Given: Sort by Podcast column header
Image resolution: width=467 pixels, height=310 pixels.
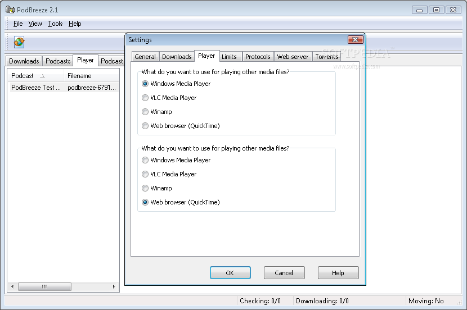Looking at the screenshot, I should (x=35, y=76).
